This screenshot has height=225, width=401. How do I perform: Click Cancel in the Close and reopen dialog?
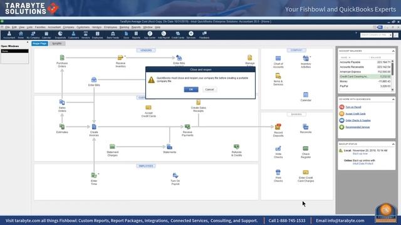click(x=209, y=89)
